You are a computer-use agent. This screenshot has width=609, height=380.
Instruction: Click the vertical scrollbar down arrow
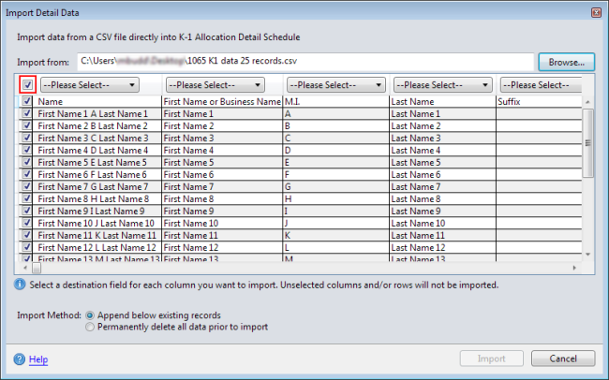point(587,256)
